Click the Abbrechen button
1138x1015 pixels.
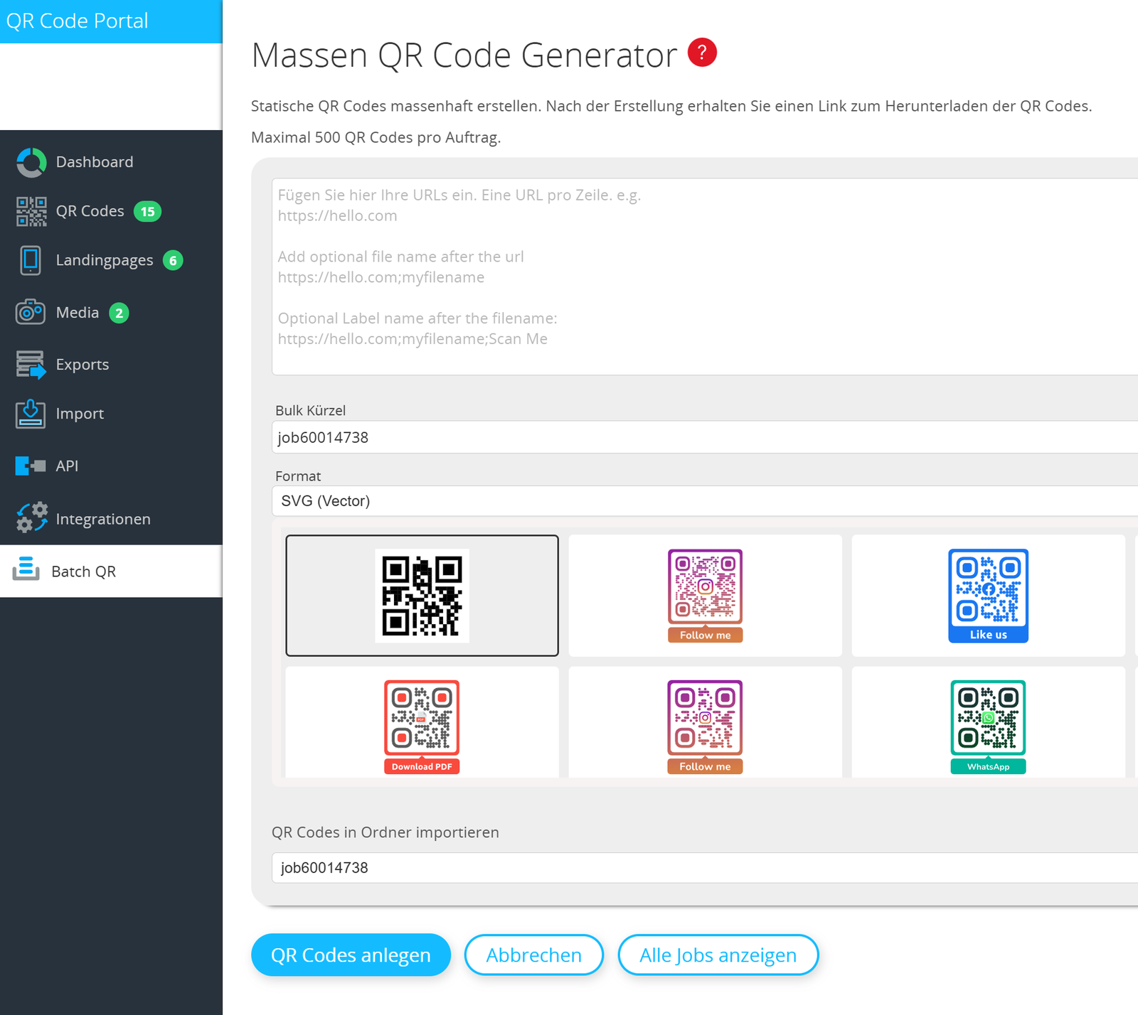pyautogui.click(x=533, y=955)
